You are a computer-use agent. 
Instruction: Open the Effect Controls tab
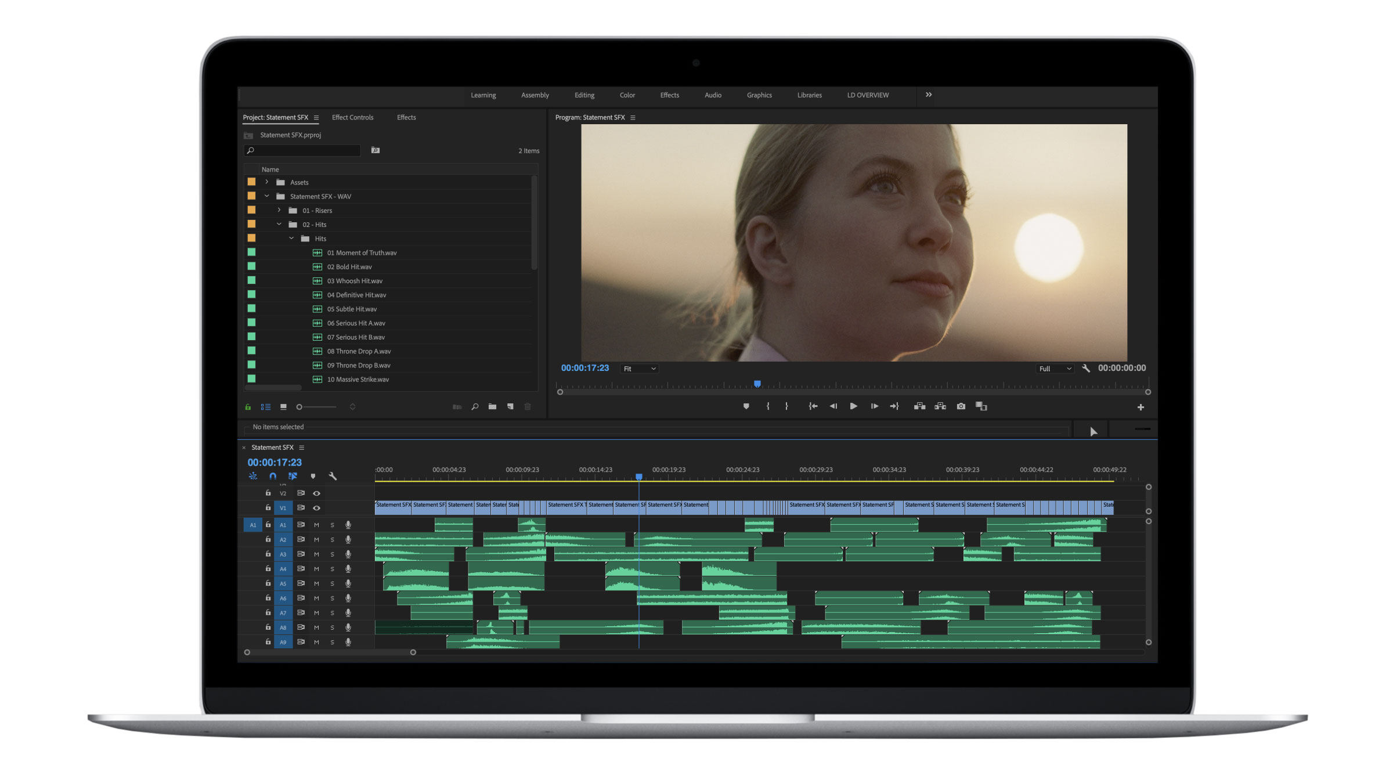(352, 117)
